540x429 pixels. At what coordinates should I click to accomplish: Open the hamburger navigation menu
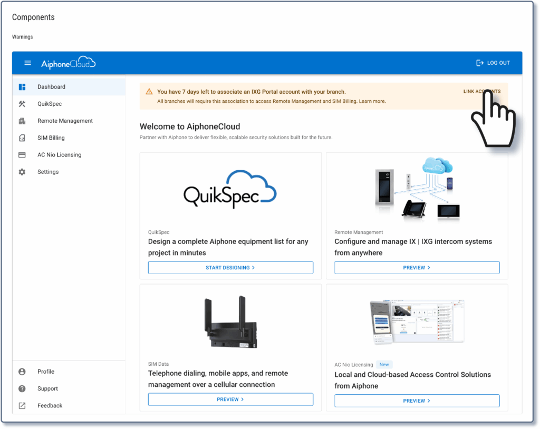click(28, 63)
